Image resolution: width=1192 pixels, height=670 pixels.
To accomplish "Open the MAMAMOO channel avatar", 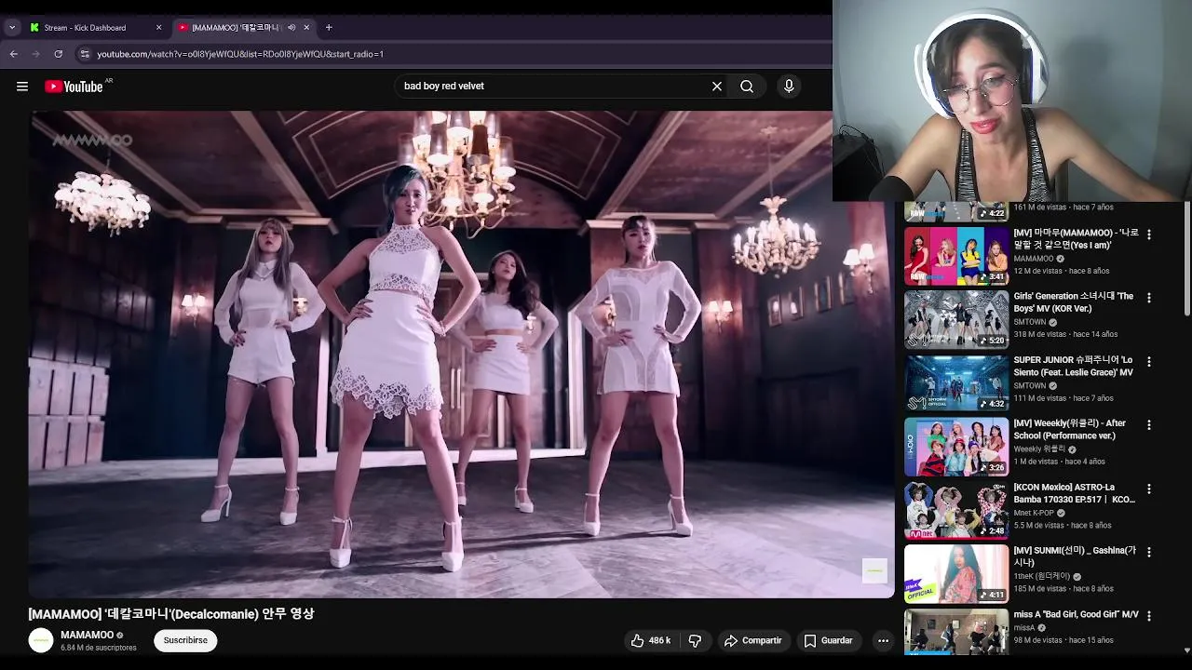I will pyautogui.click(x=41, y=640).
